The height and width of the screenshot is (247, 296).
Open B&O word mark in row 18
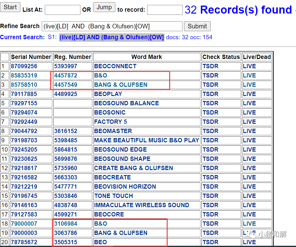[101, 224]
